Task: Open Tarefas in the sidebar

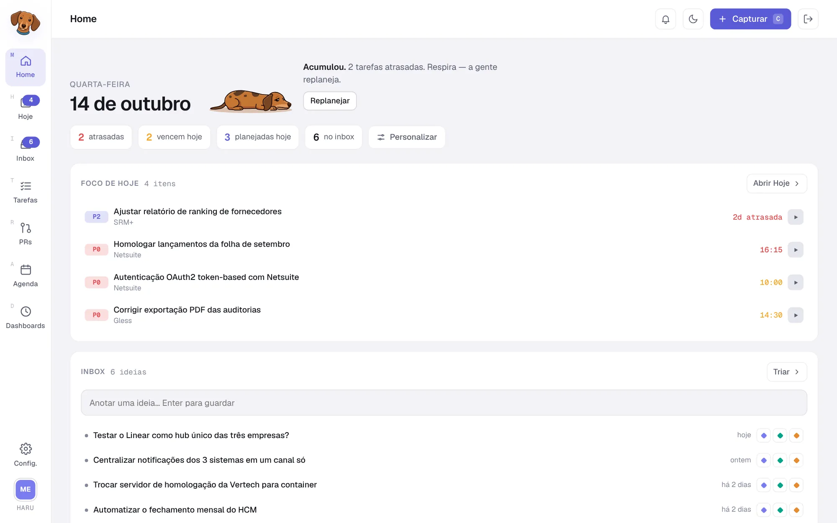Action: tap(26, 192)
